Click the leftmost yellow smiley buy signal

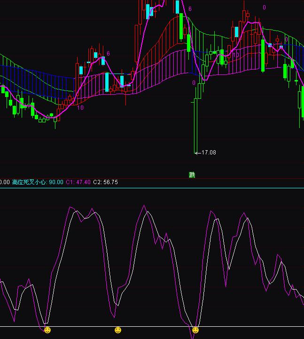[47, 331]
